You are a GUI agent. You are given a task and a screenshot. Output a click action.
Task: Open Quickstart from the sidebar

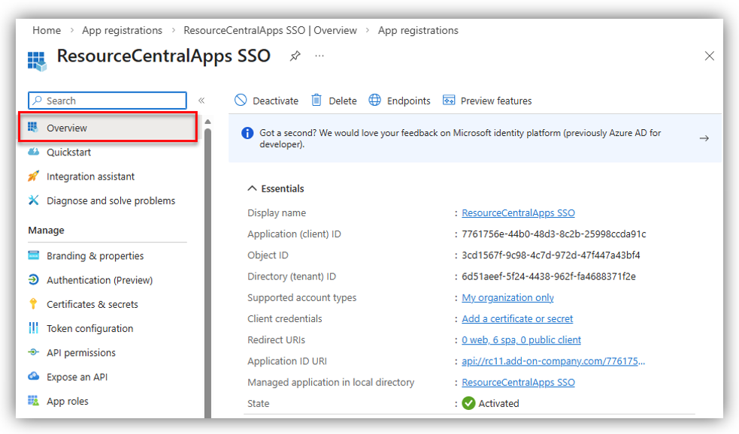coord(68,152)
